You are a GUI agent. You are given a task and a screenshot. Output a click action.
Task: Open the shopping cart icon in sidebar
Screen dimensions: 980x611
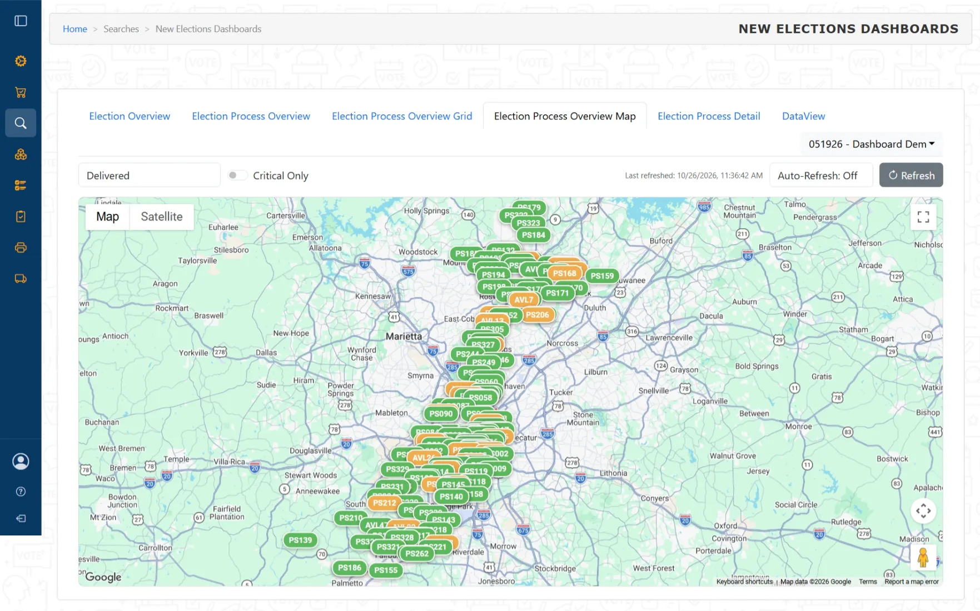tap(21, 92)
